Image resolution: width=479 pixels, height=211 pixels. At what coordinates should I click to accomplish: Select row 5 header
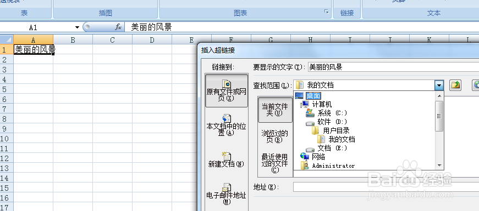pyautogui.click(x=7, y=89)
